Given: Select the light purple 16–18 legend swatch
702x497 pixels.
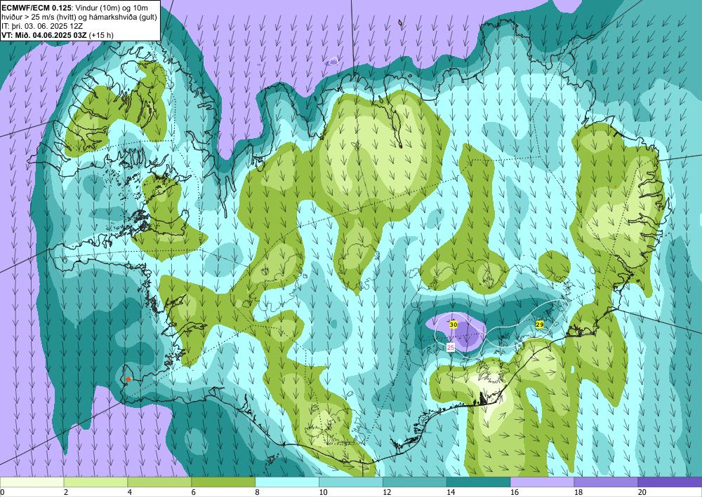Looking at the screenshot, I should (542, 482).
